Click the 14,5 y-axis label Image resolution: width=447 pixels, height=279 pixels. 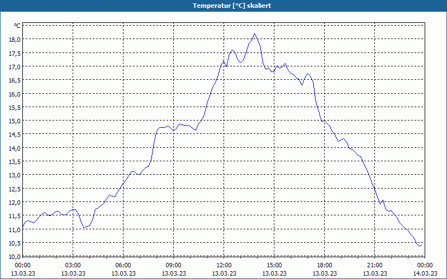point(15,134)
